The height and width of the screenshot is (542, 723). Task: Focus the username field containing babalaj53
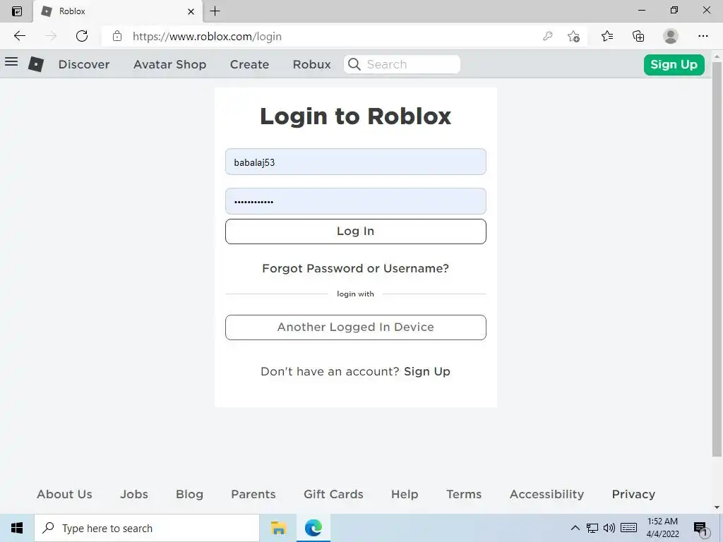coord(356,162)
